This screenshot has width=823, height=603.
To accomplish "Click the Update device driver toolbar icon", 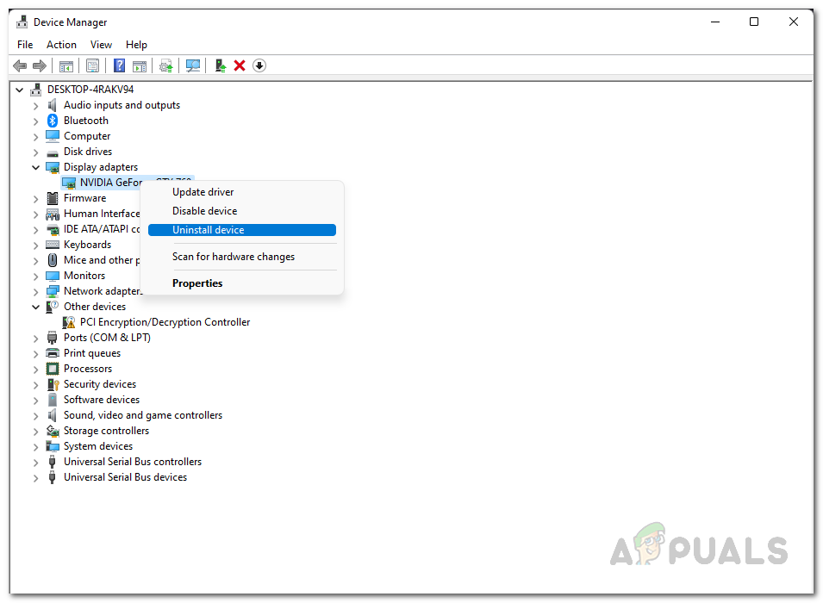I will tap(221, 65).
